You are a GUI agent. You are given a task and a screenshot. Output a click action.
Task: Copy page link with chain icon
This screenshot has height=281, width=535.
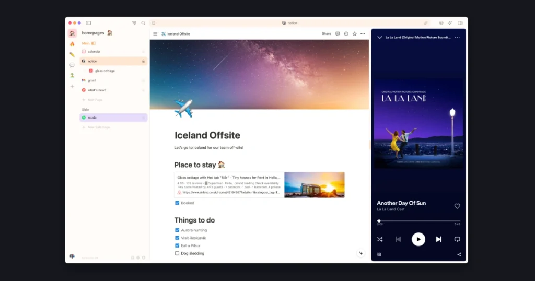(x=426, y=23)
